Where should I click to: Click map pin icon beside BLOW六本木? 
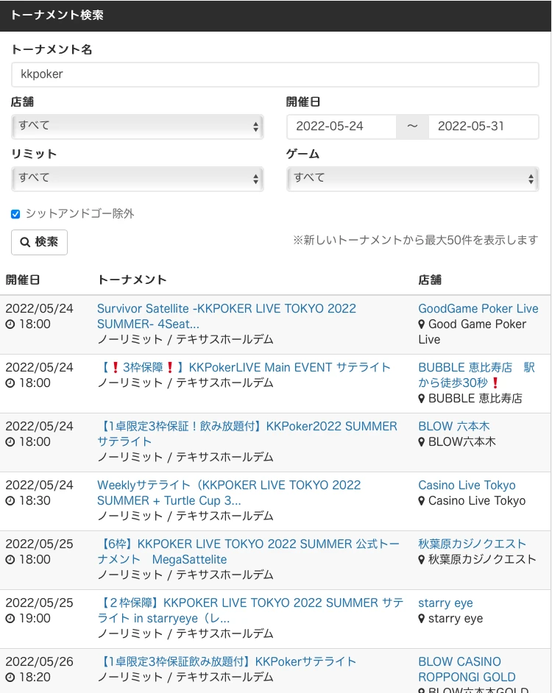[422, 442]
